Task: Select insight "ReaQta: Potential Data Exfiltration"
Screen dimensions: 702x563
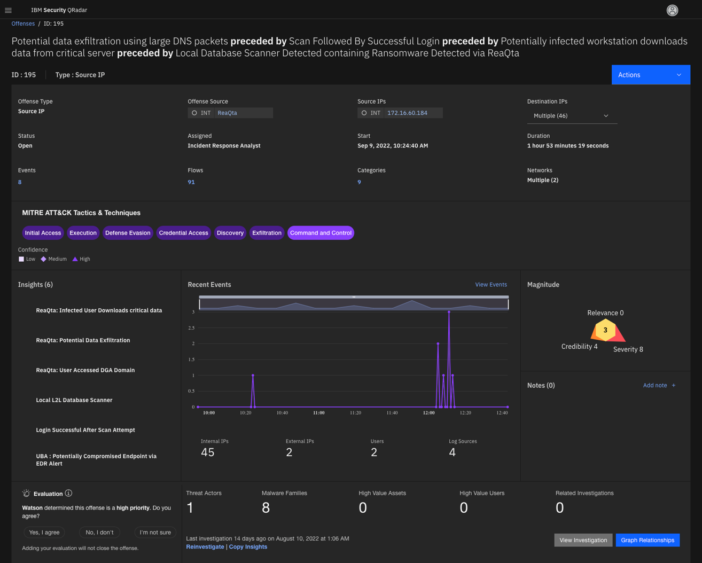Action: point(83,340)
